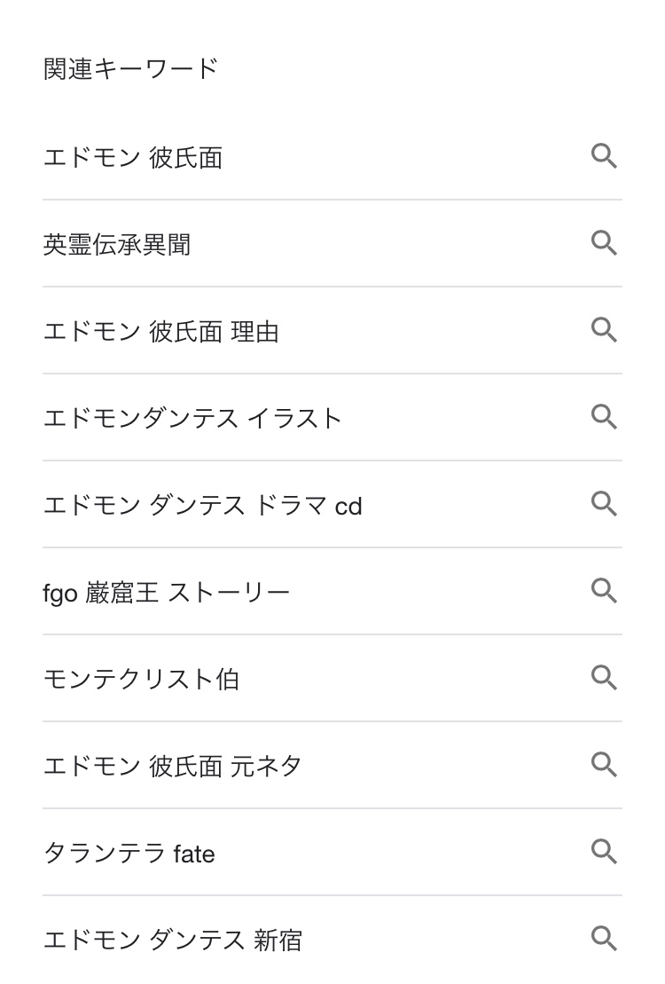Viewport: 665px width, 984px height.
Task: Tap magnifier next to エドモン ダンテス 新宿
Action: [604, 939]
